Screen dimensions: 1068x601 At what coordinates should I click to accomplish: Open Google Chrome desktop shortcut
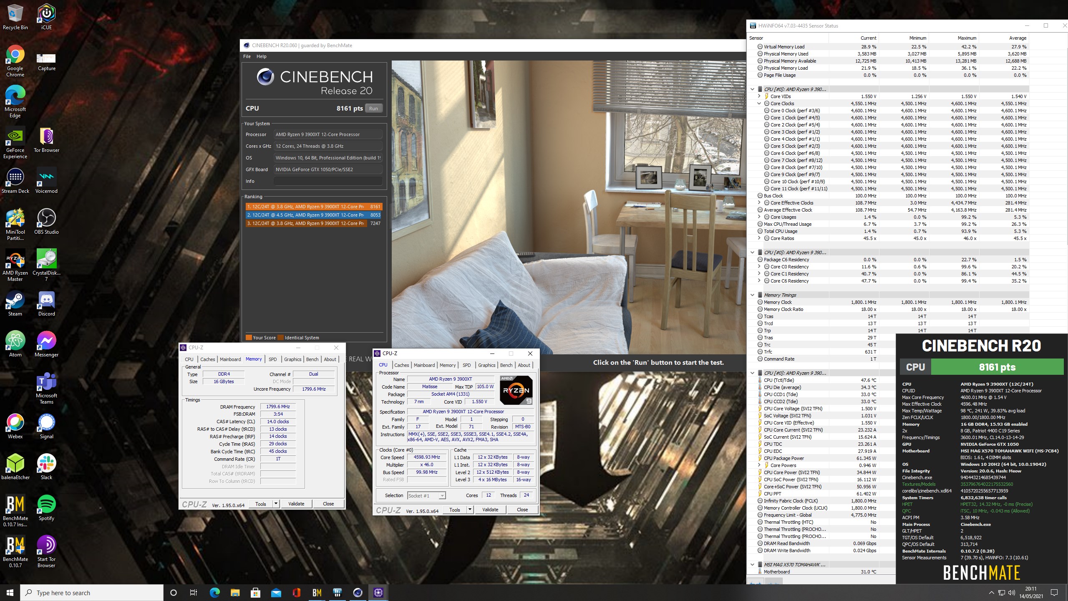tap(15, 61)
